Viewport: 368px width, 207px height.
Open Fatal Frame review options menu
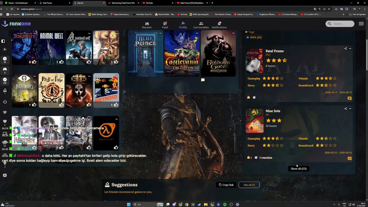pyautogui.click(x=350, y=49)
